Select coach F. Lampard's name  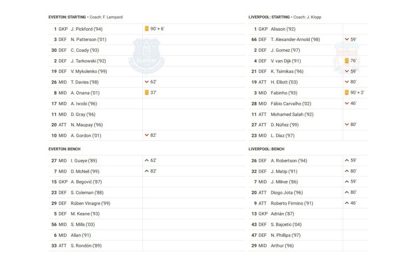click(112, 17)
